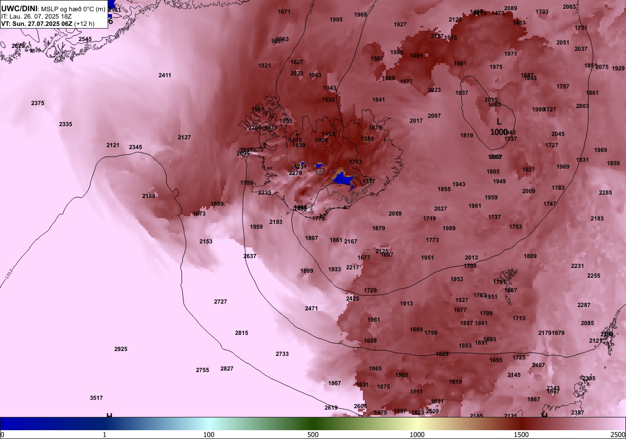Click the height value 2733

point(282,354)
